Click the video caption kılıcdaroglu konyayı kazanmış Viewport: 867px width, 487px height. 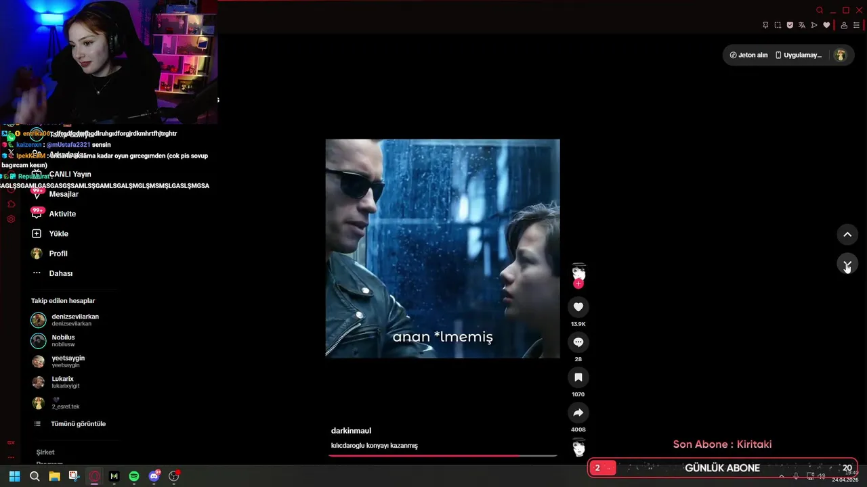point(374,446)
